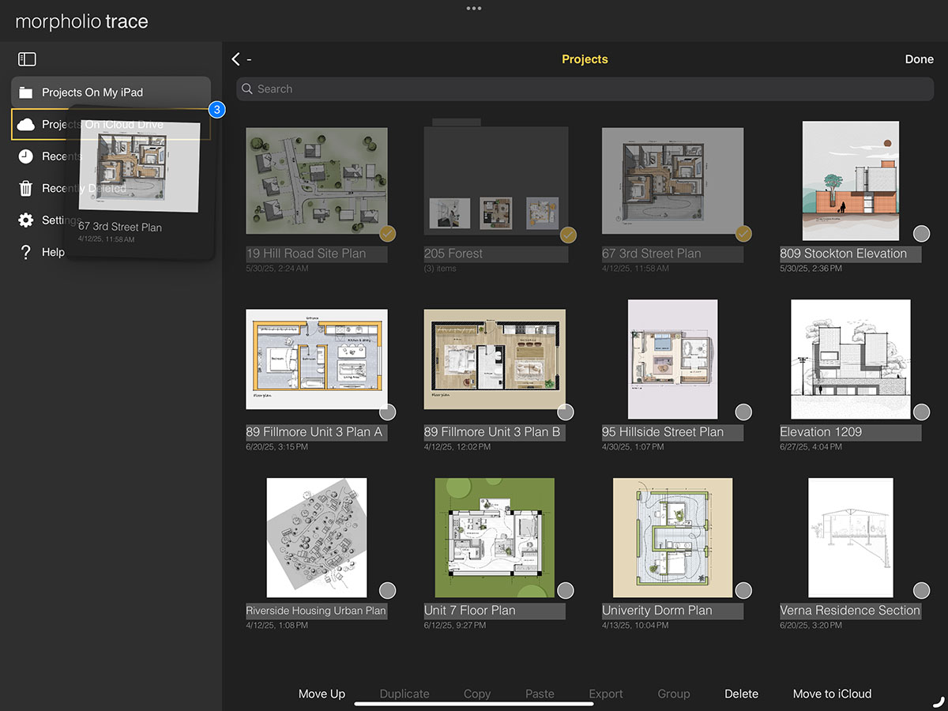Open the Recents clock icon
Image resolution: width=948 pixels, height=711 pixels.
coord(26,156)
